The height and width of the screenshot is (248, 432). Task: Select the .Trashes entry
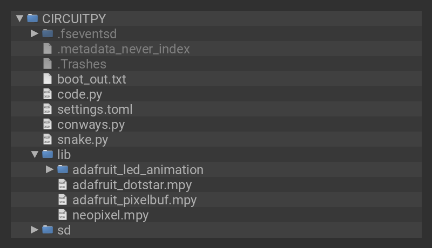[x=82, y=64]
